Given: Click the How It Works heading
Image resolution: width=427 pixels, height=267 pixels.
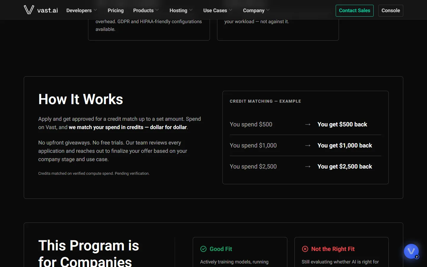Looking at the screenshot, I should pos(81,99).
